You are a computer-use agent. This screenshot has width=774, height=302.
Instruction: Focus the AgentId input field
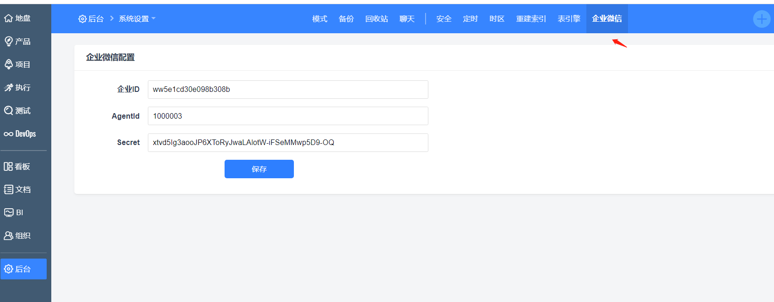click(x=288, y=116)
